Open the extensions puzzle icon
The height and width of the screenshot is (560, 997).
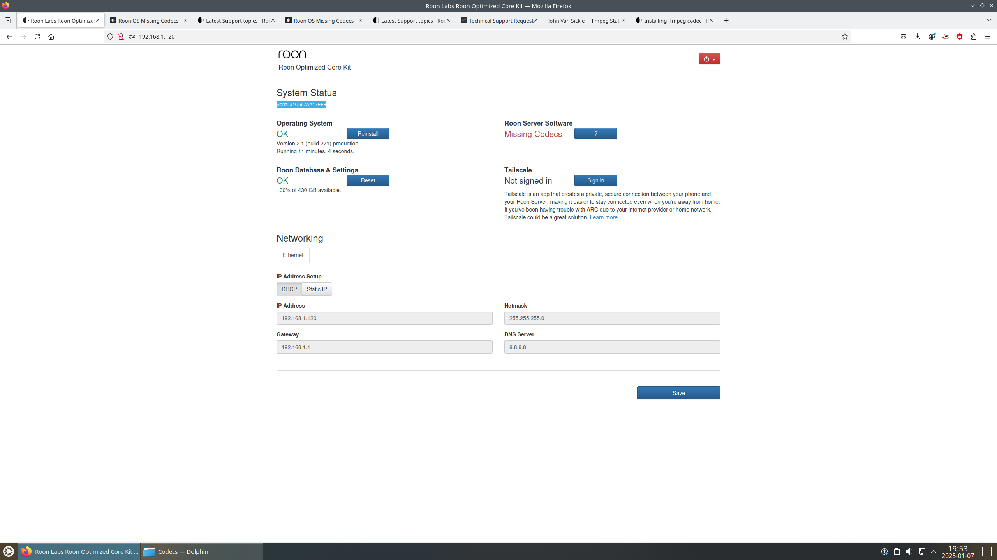[974, 37]
